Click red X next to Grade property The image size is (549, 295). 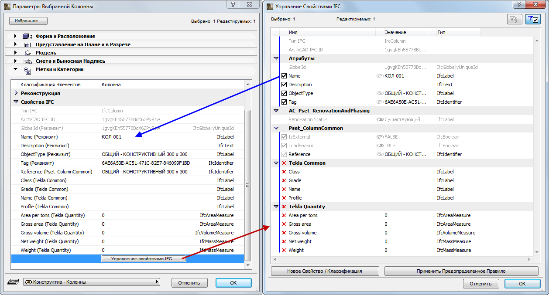(284, 180)
